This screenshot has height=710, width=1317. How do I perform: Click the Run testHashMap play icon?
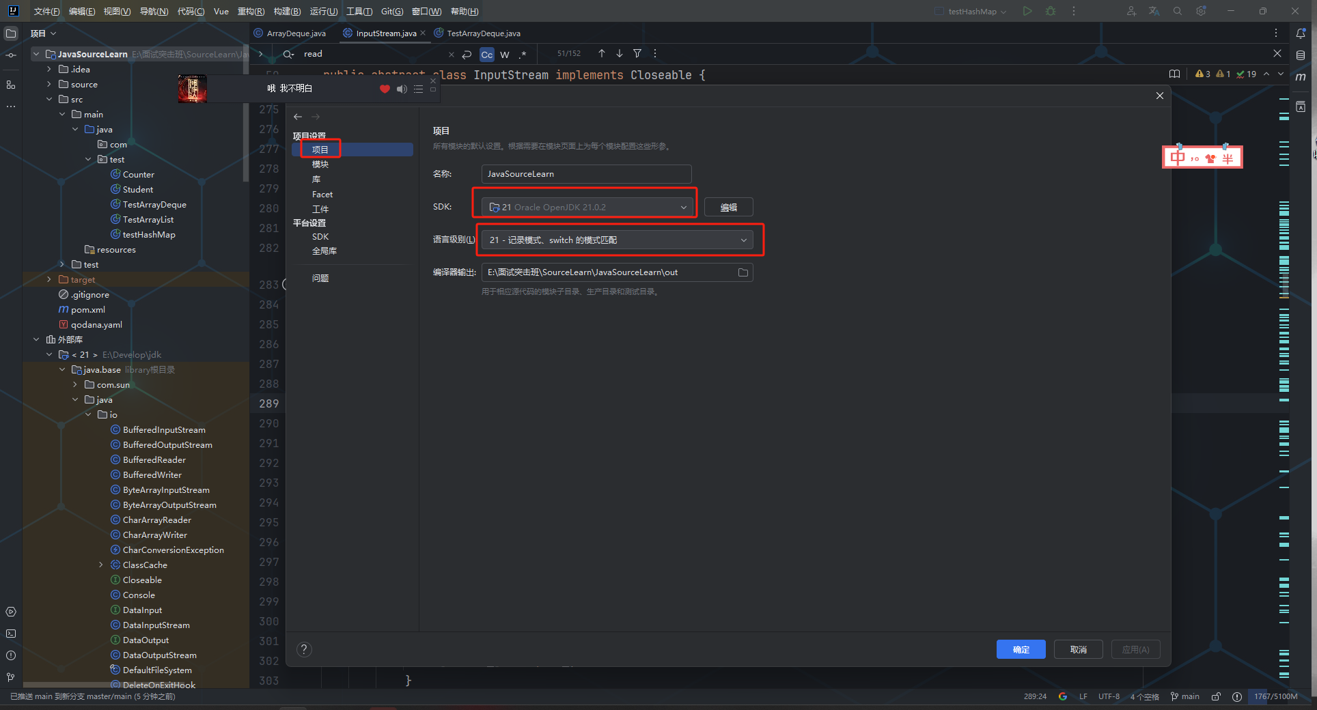(1027, 11)
